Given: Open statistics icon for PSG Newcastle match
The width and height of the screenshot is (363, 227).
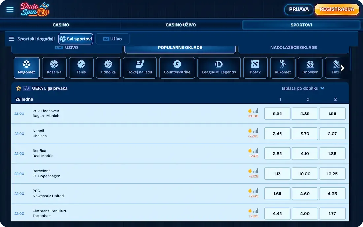Looking at the screenshot, I should pyautogui.click(x=256, y=191).
